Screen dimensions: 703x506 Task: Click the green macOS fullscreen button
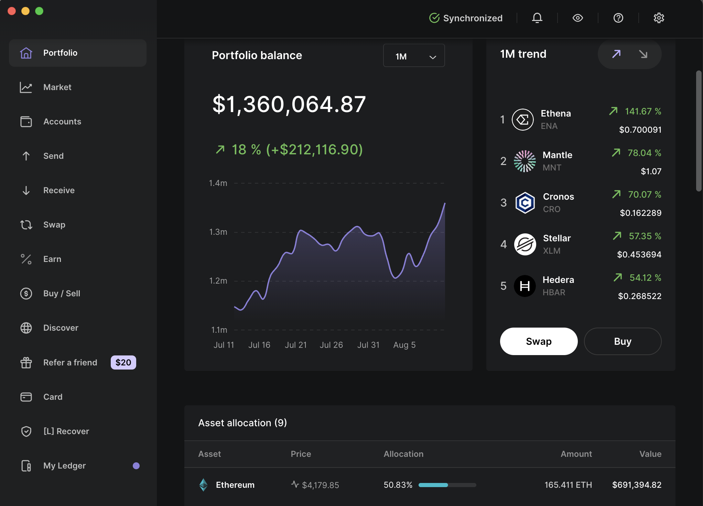pyautogui.click(x=39, y=11)
